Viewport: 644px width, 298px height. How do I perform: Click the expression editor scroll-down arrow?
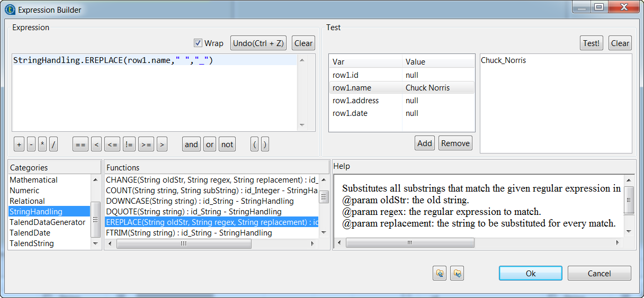(x=302, y=125)
